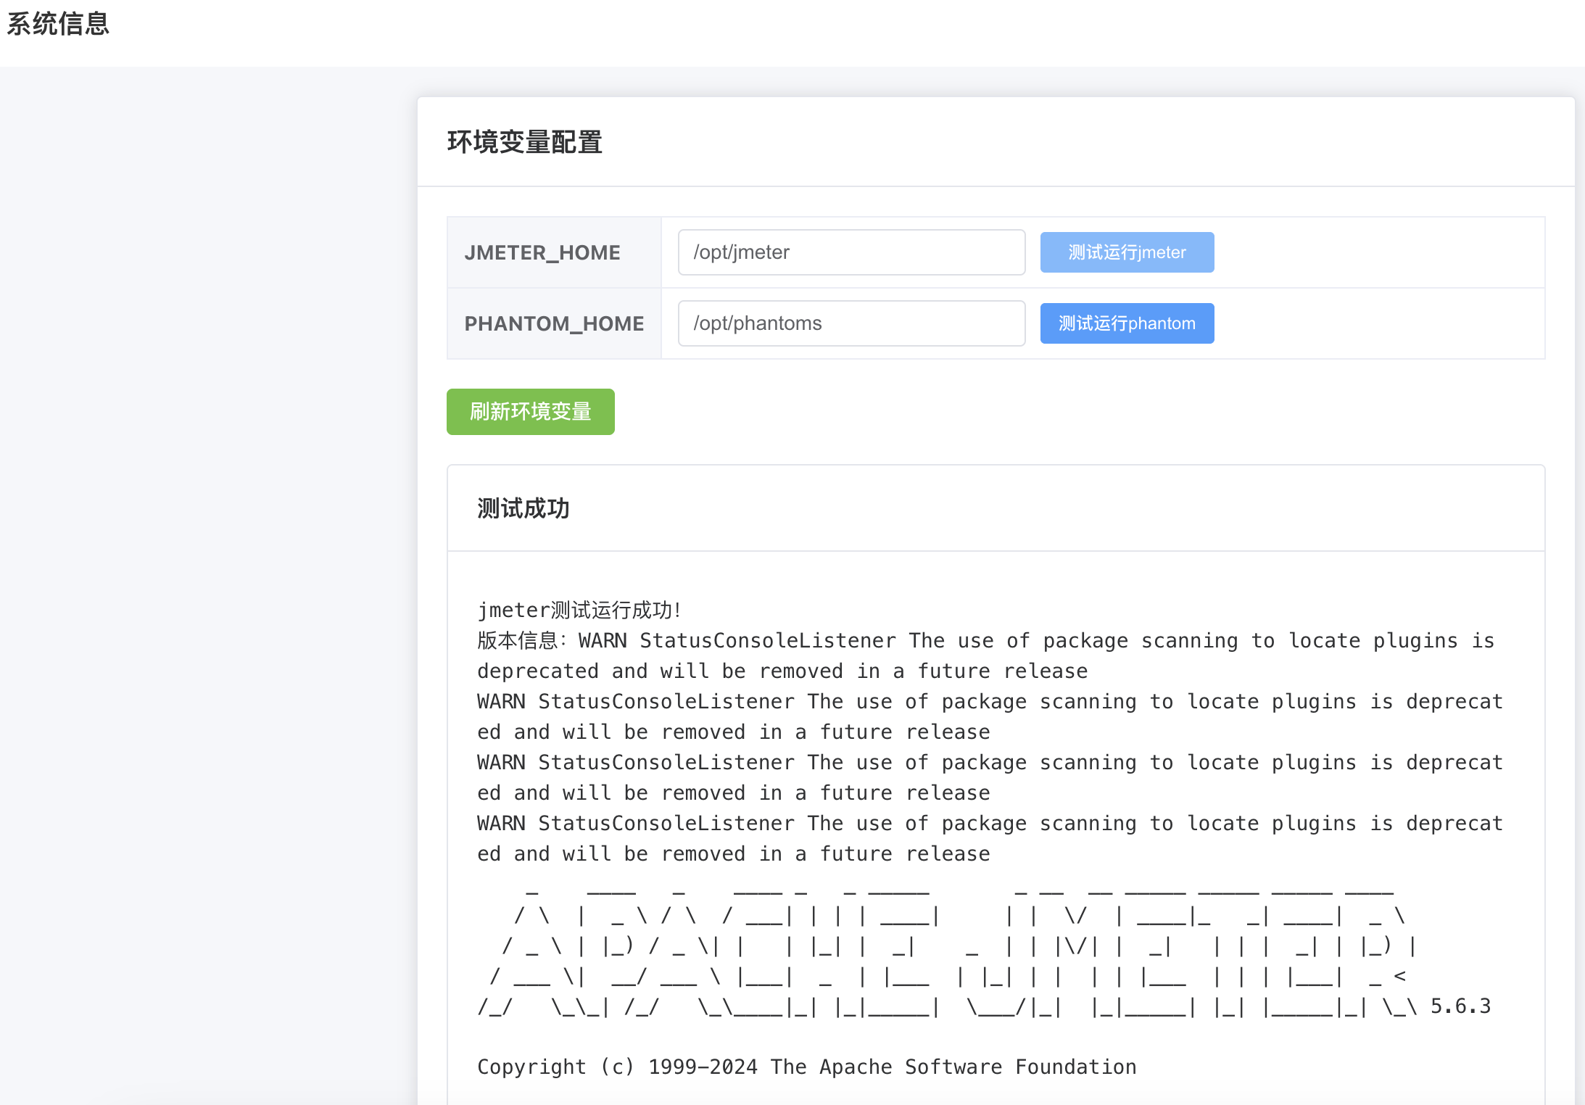Click the 系统信息 page title
Viewport: 1585px width, 1105px height.
(58, 24)
